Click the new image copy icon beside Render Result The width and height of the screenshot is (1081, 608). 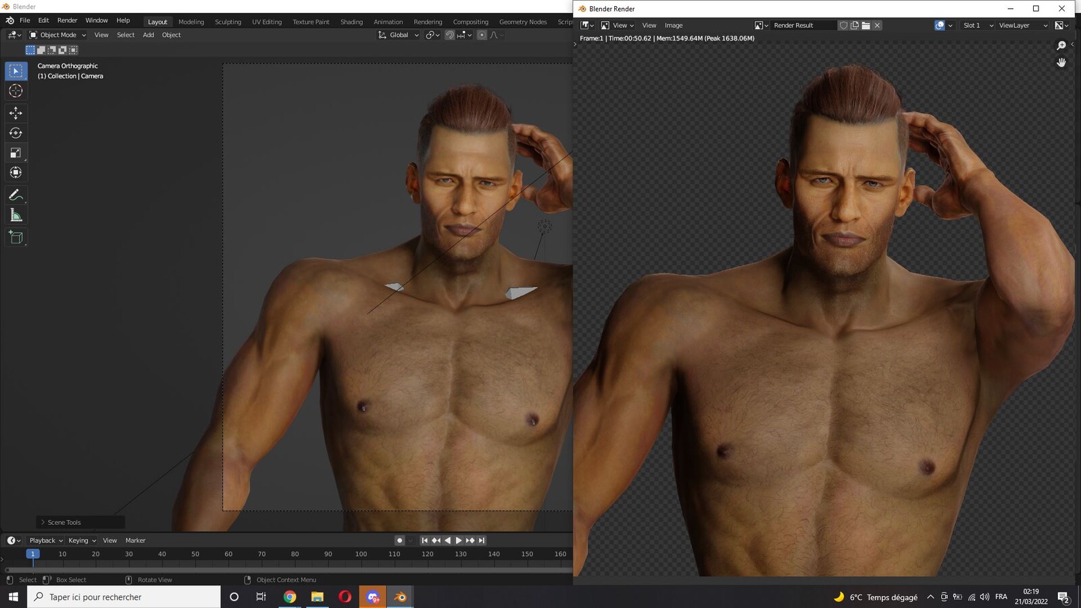[855, 26]
